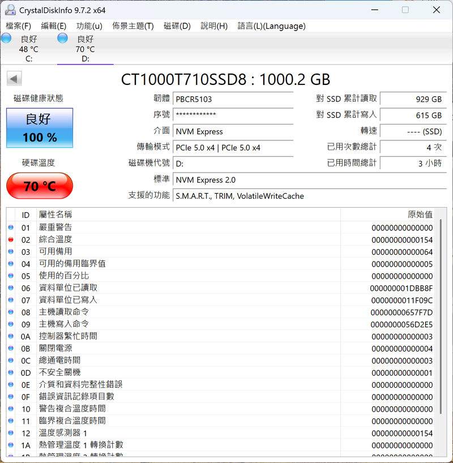Viewport: 453px width, 463px height.
Task: Click the attribute list vertical scrollbar
Action: coord(441,317)
